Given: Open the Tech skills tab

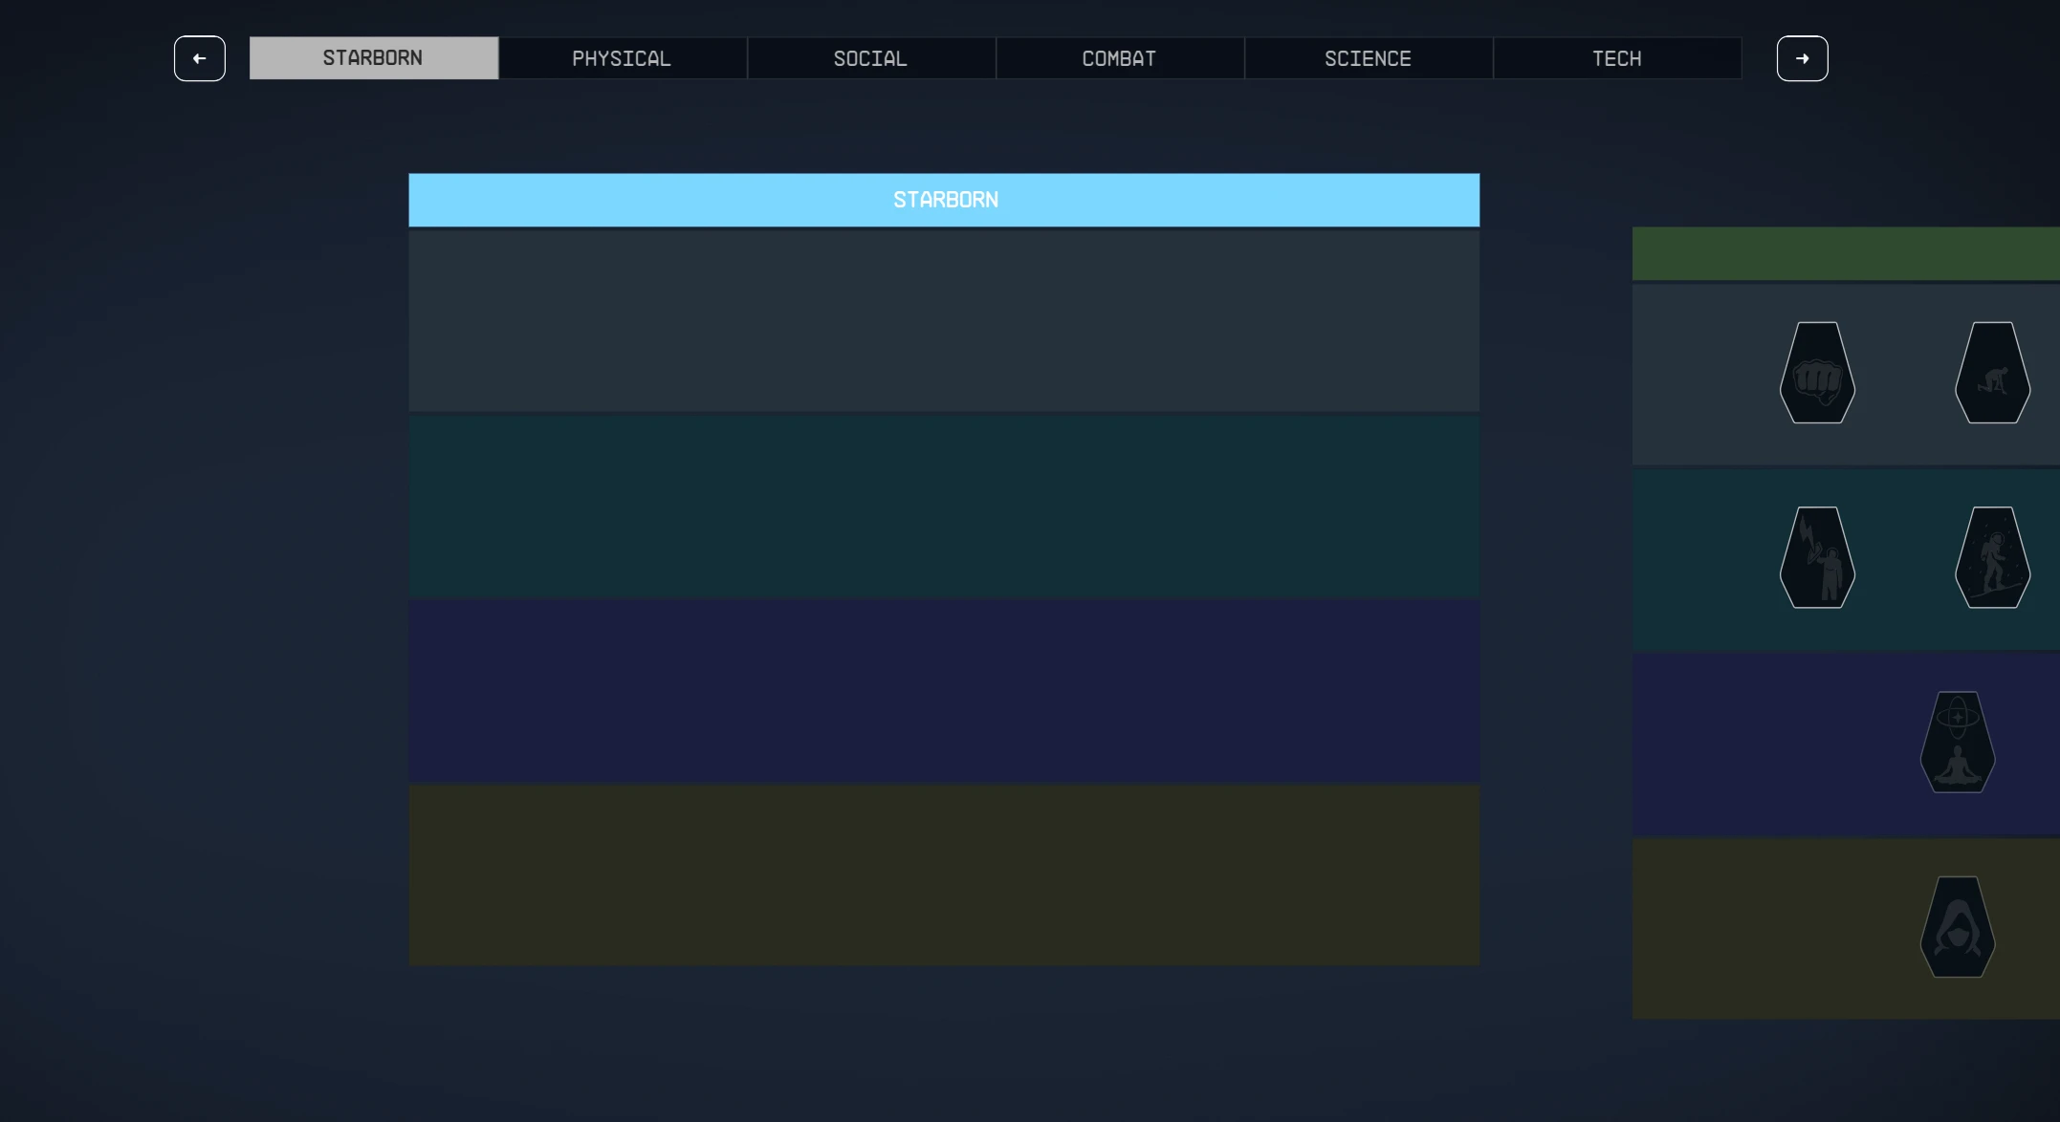Looking at the screenshot, I should 1616,58.
